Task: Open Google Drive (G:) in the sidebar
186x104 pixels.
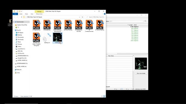Action: (x=21, y=58)
